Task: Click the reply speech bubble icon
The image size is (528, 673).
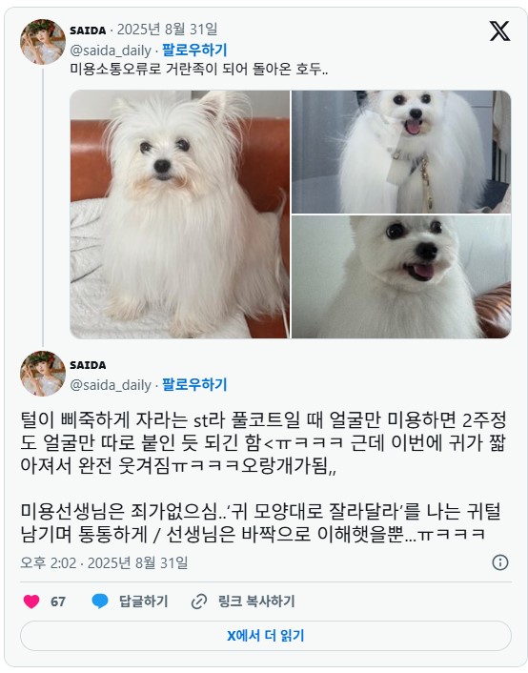Action: coord(100,602)
